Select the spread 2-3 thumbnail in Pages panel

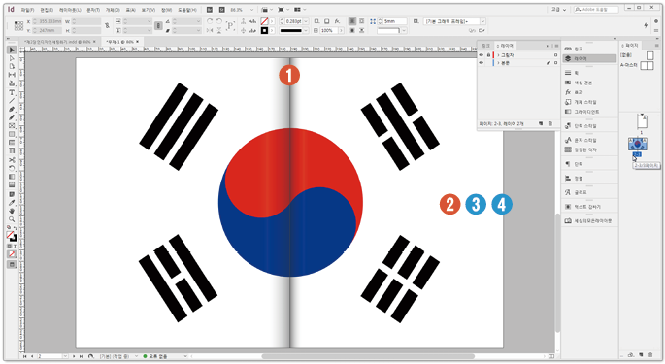(638, 144)
